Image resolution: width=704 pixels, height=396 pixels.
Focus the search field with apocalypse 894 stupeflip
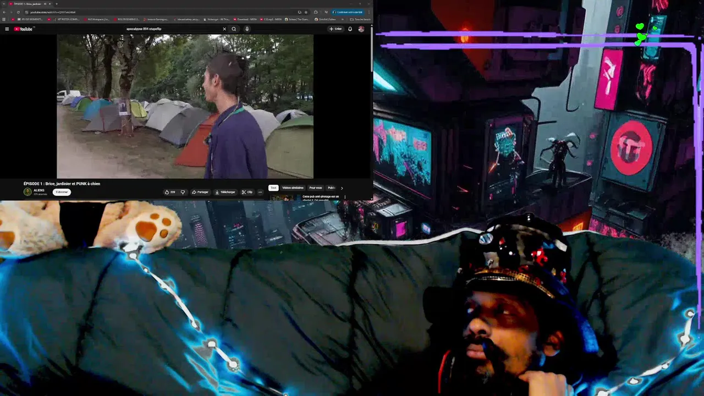click(173, 29)
